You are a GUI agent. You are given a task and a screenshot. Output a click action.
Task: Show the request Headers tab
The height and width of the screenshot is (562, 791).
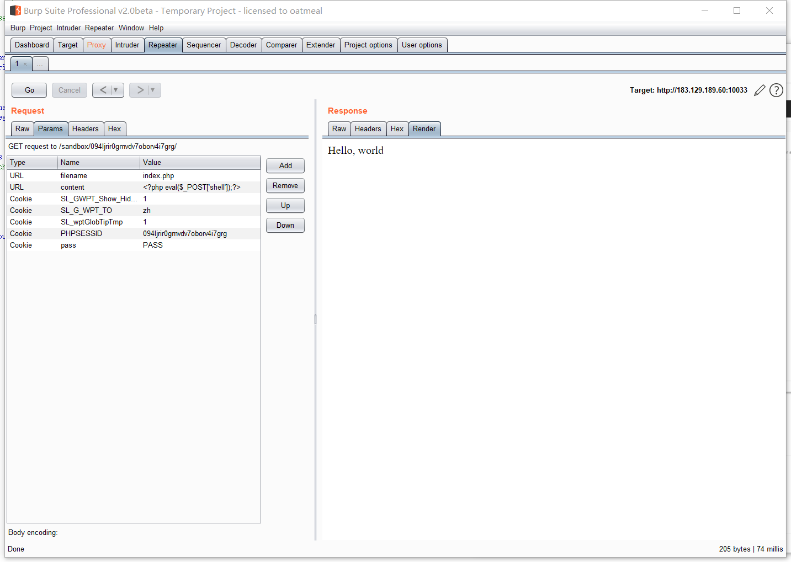pos(86,129)
